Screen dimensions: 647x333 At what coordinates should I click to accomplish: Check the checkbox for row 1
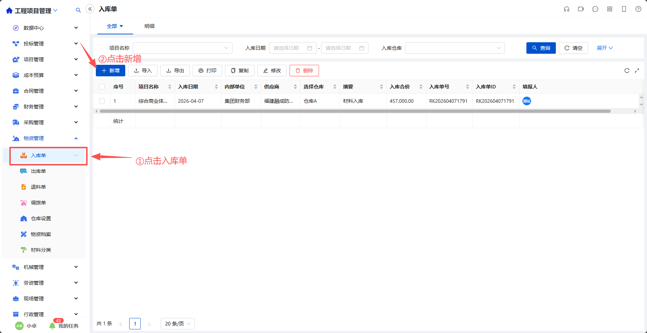pyautogui.click(x=102, y=101)
